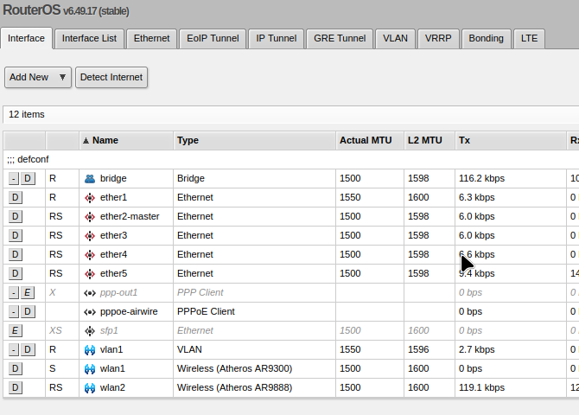Disable the wlan1 interface

point(16,369)
